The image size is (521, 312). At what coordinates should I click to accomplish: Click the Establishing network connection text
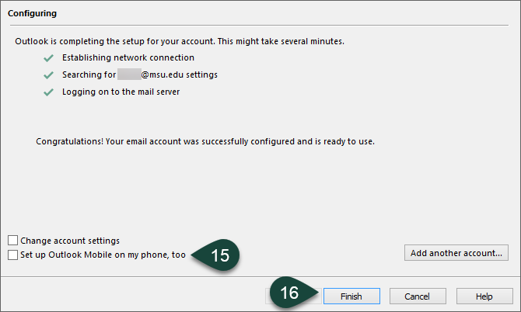coord(128,57)
